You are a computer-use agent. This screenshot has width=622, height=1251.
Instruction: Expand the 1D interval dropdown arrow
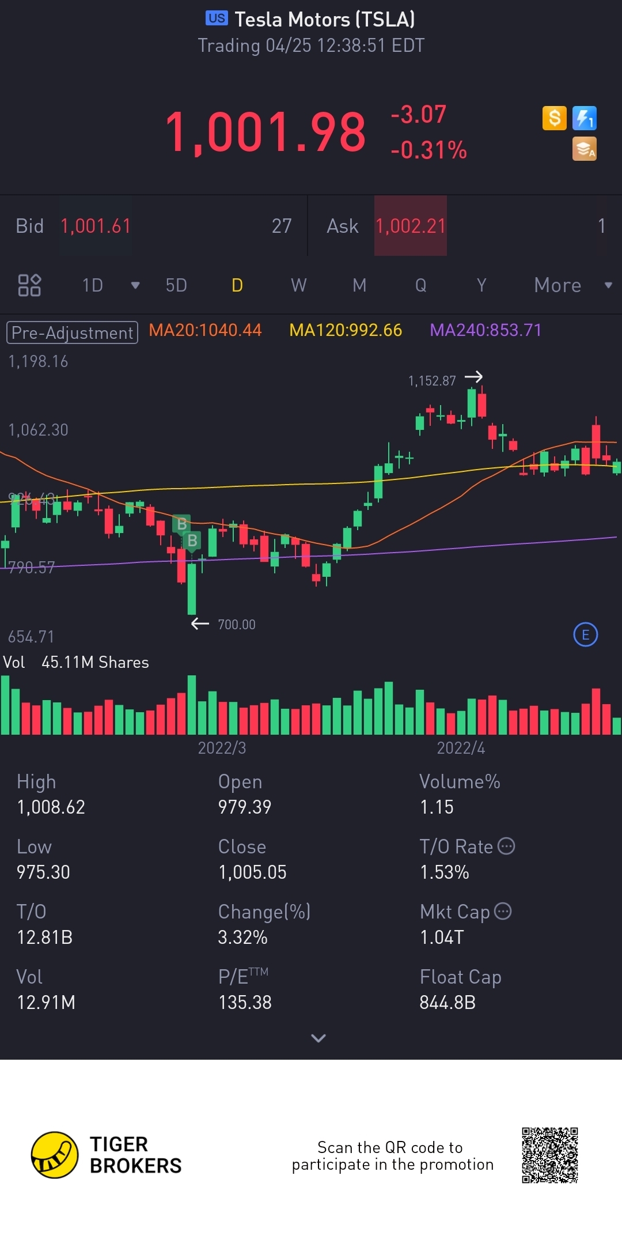(135, 285)
